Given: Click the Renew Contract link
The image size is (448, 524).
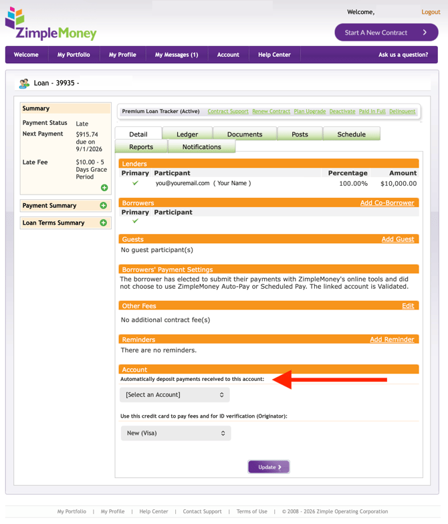Looking at the screenshot, I should [x=271, y=111].
